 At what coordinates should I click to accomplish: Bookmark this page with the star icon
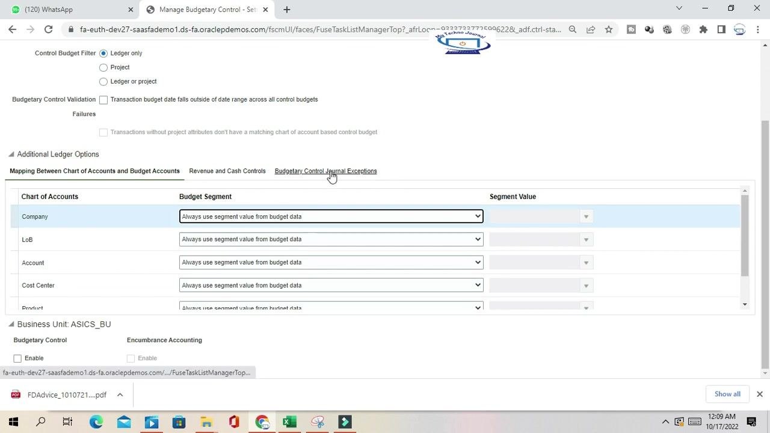point(609,29)
